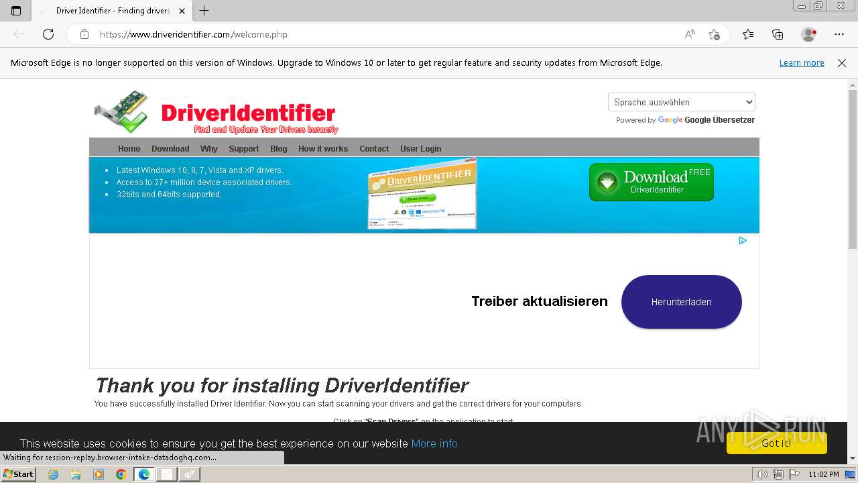Open the Collections panel
Viewport: 858px width, 483px height.
(x=778, y=34)
